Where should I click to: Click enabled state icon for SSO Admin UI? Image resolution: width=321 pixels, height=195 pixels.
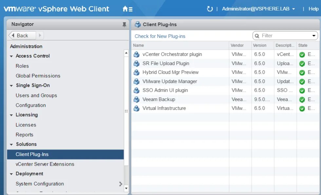pyautogui.click(x=302, y=90)
